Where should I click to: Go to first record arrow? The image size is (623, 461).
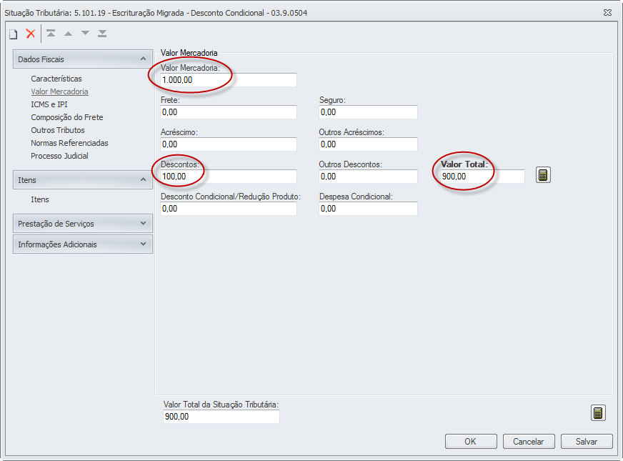[x=51, y=34]
